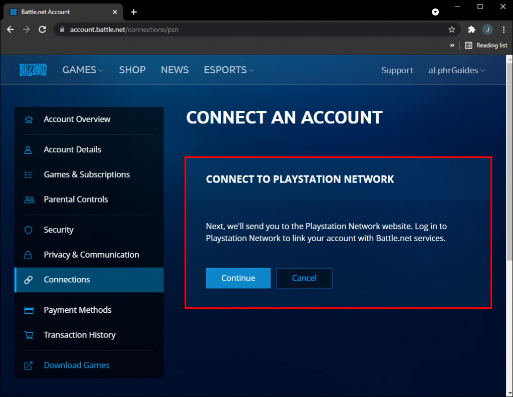This screenshot has height=397, width=513.
Task: Open the SHOP menu item
Action: [x=132, y=70]
